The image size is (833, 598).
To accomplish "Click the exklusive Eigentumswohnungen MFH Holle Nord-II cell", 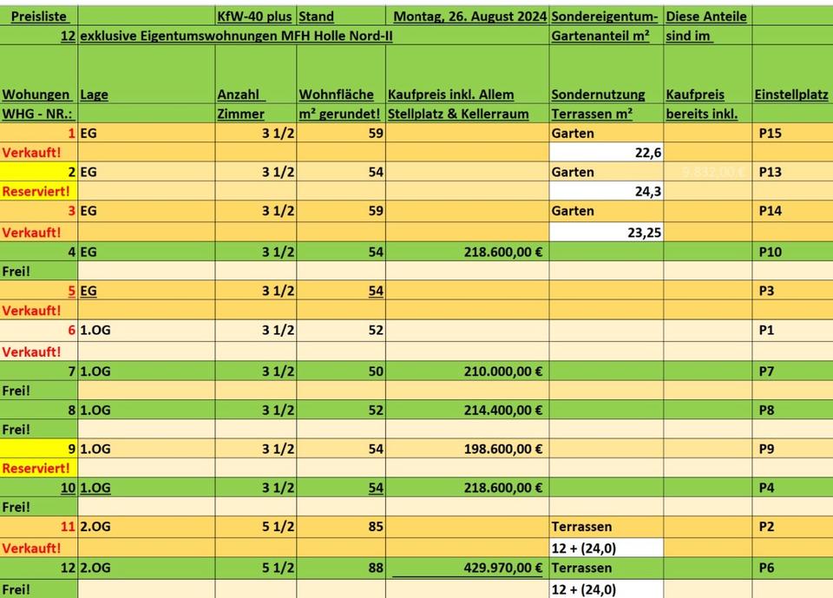I will pyautogui.click(x=234, y=36).
